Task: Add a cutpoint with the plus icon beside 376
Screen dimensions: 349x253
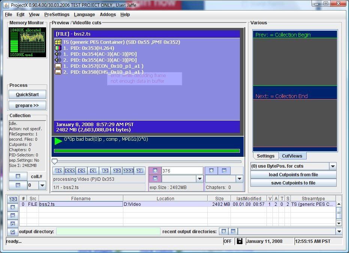Action: coord(155,171)
